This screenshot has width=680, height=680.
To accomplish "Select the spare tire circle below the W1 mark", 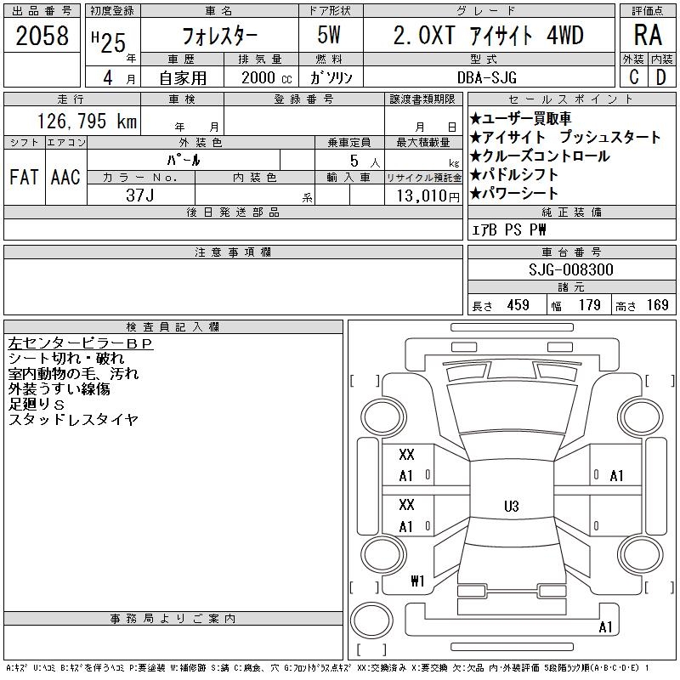I will pos(374,618).
